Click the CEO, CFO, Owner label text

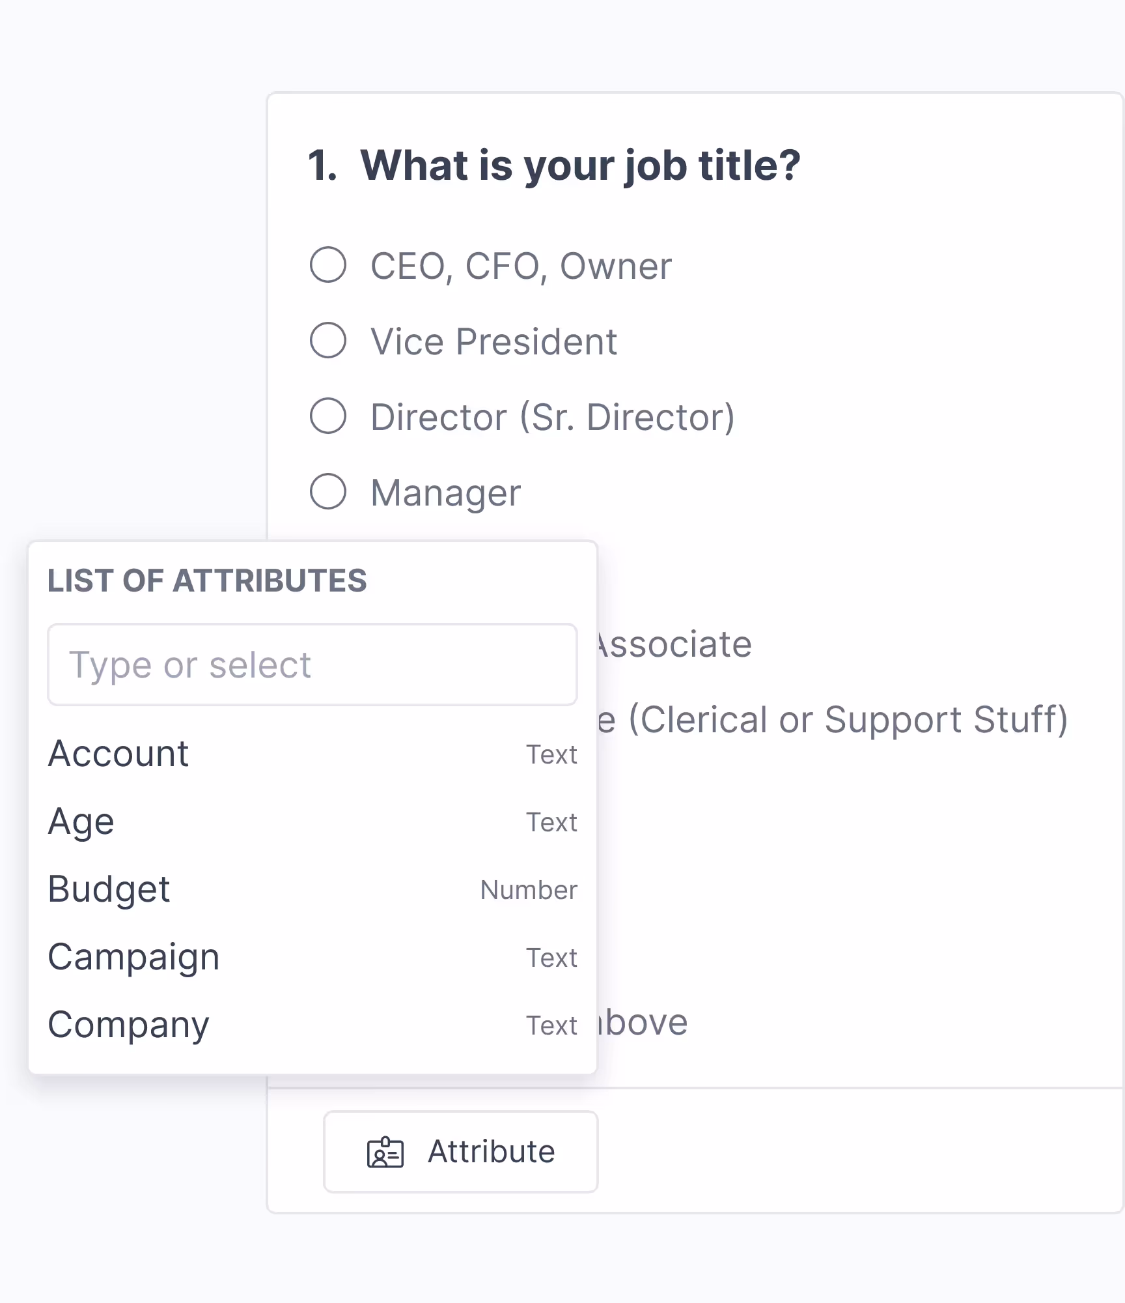[521, 266]
